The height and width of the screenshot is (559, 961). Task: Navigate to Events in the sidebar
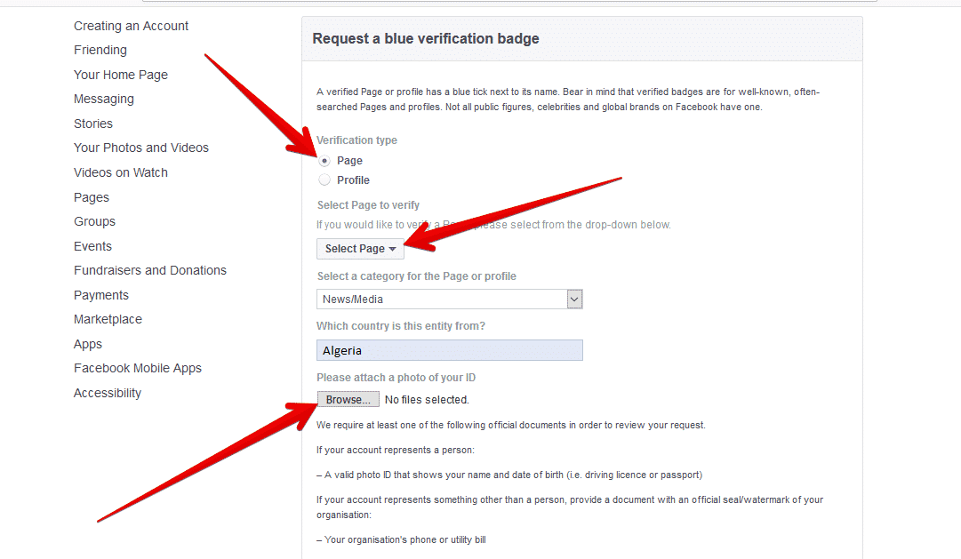tap(92, 246)
